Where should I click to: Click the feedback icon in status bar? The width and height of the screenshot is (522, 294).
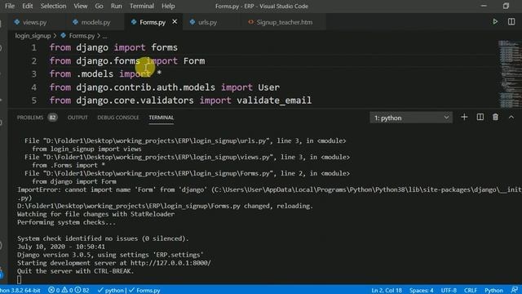click(515, 290)
